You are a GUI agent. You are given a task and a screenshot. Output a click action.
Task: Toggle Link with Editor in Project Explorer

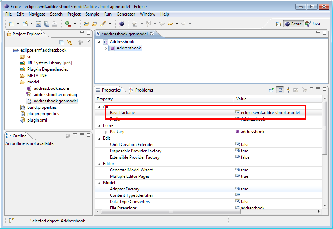click(x=70, y=42)
